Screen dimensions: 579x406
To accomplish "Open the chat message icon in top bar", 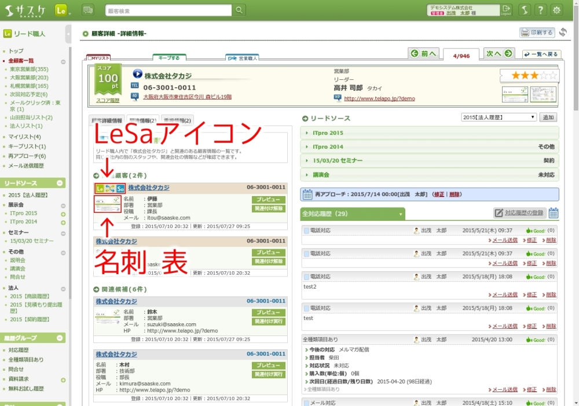I will [88, 10].
